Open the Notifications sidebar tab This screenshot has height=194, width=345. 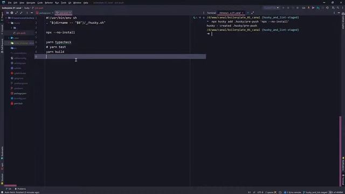[x=343, y=164]
